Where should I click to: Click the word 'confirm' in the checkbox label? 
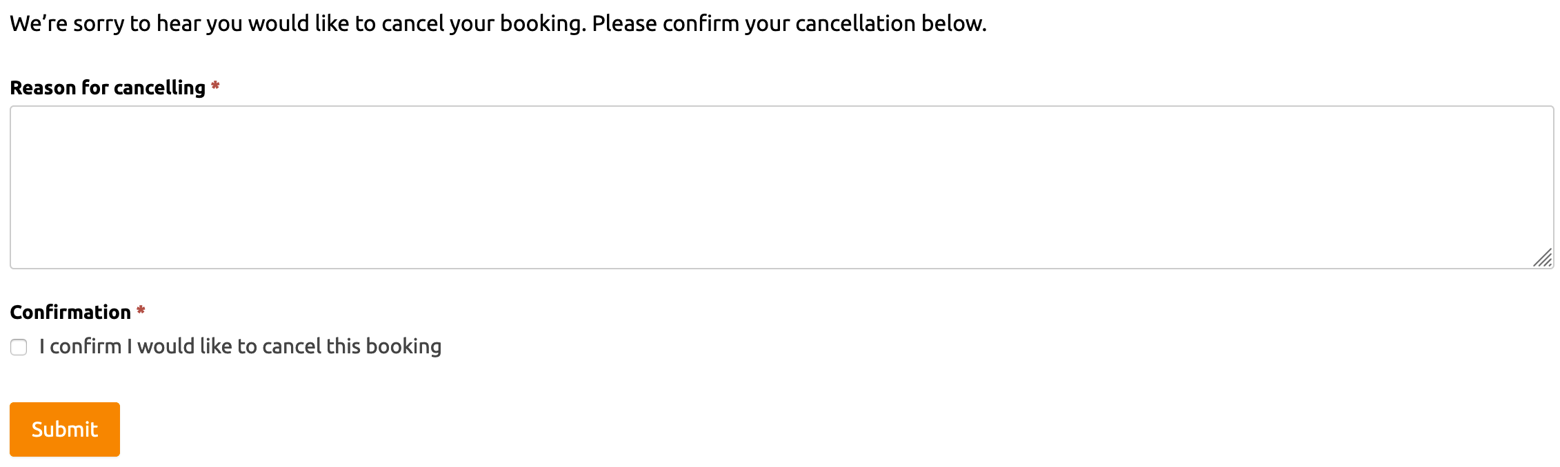click(x=86, y=346)
